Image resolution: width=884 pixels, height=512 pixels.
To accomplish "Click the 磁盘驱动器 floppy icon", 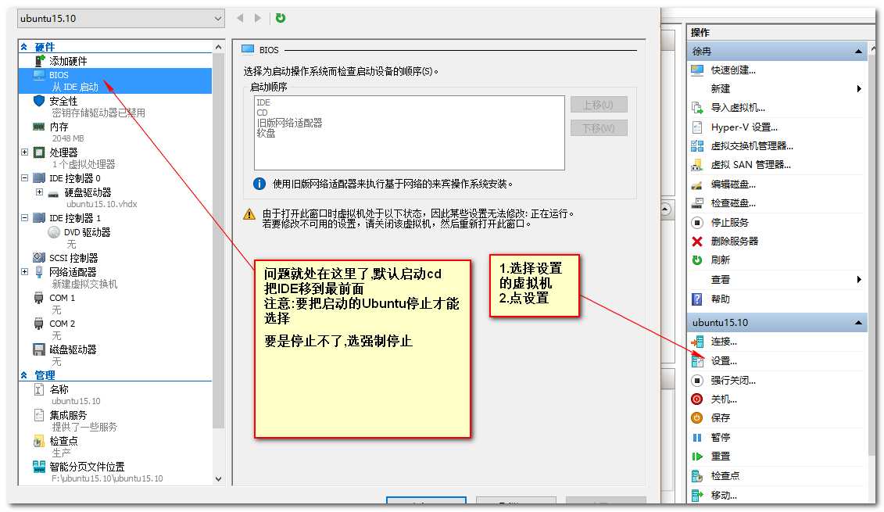I will tap(39, 349).
